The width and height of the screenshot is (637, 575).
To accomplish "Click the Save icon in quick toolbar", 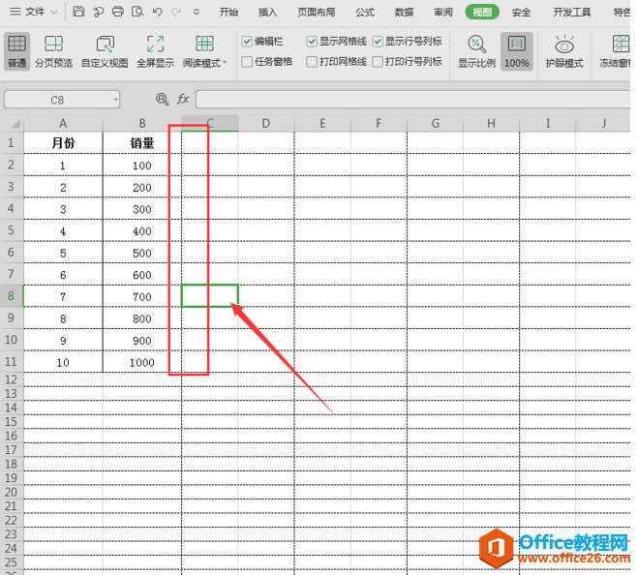I will 78,12.
